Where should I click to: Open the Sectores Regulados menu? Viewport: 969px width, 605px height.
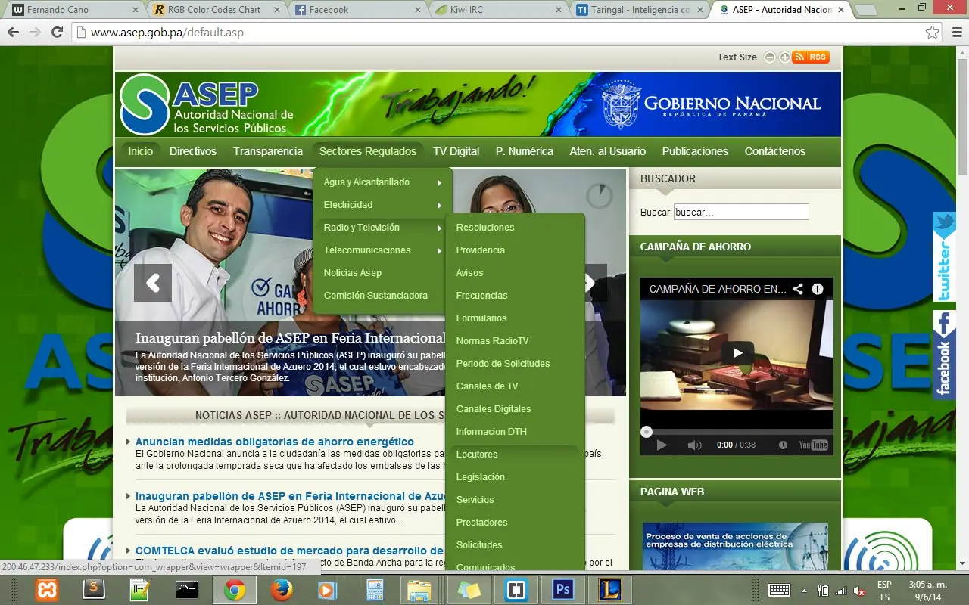[x=368, y=151]
